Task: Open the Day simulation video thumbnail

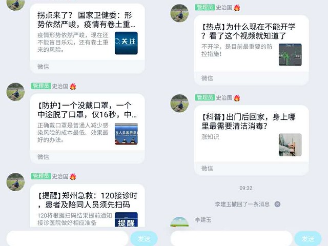Action: 290,55
